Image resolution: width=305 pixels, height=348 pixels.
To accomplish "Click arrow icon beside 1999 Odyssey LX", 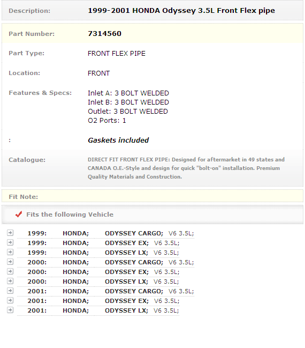I will (x=10, y=252).
